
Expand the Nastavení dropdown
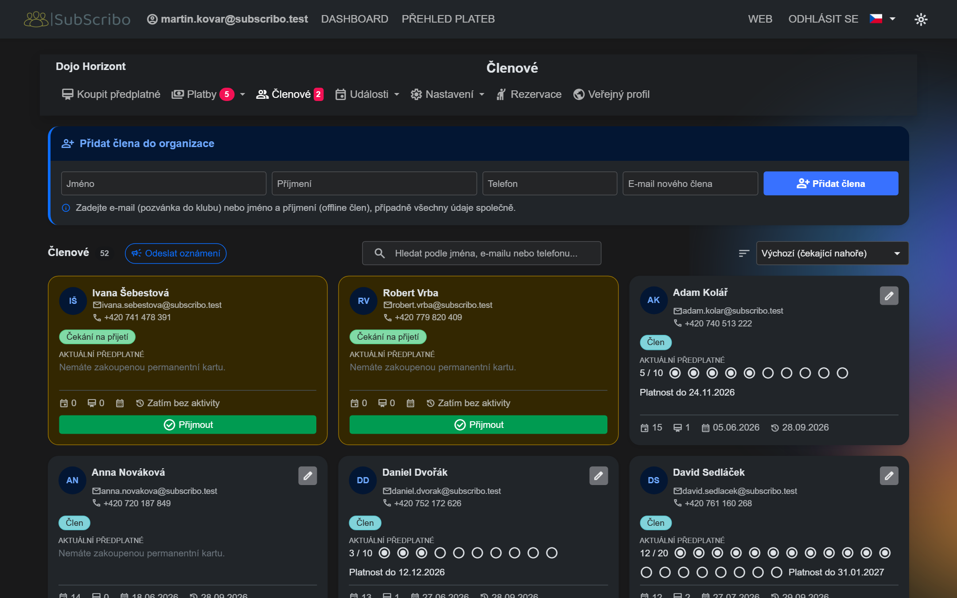(447, 94)
